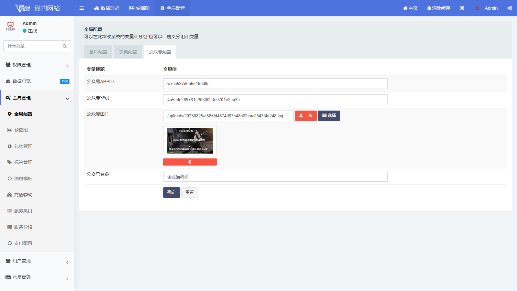The image size is (517, 291).
Task: Switch to the 字典配置 tab
Action: point(128,52)
